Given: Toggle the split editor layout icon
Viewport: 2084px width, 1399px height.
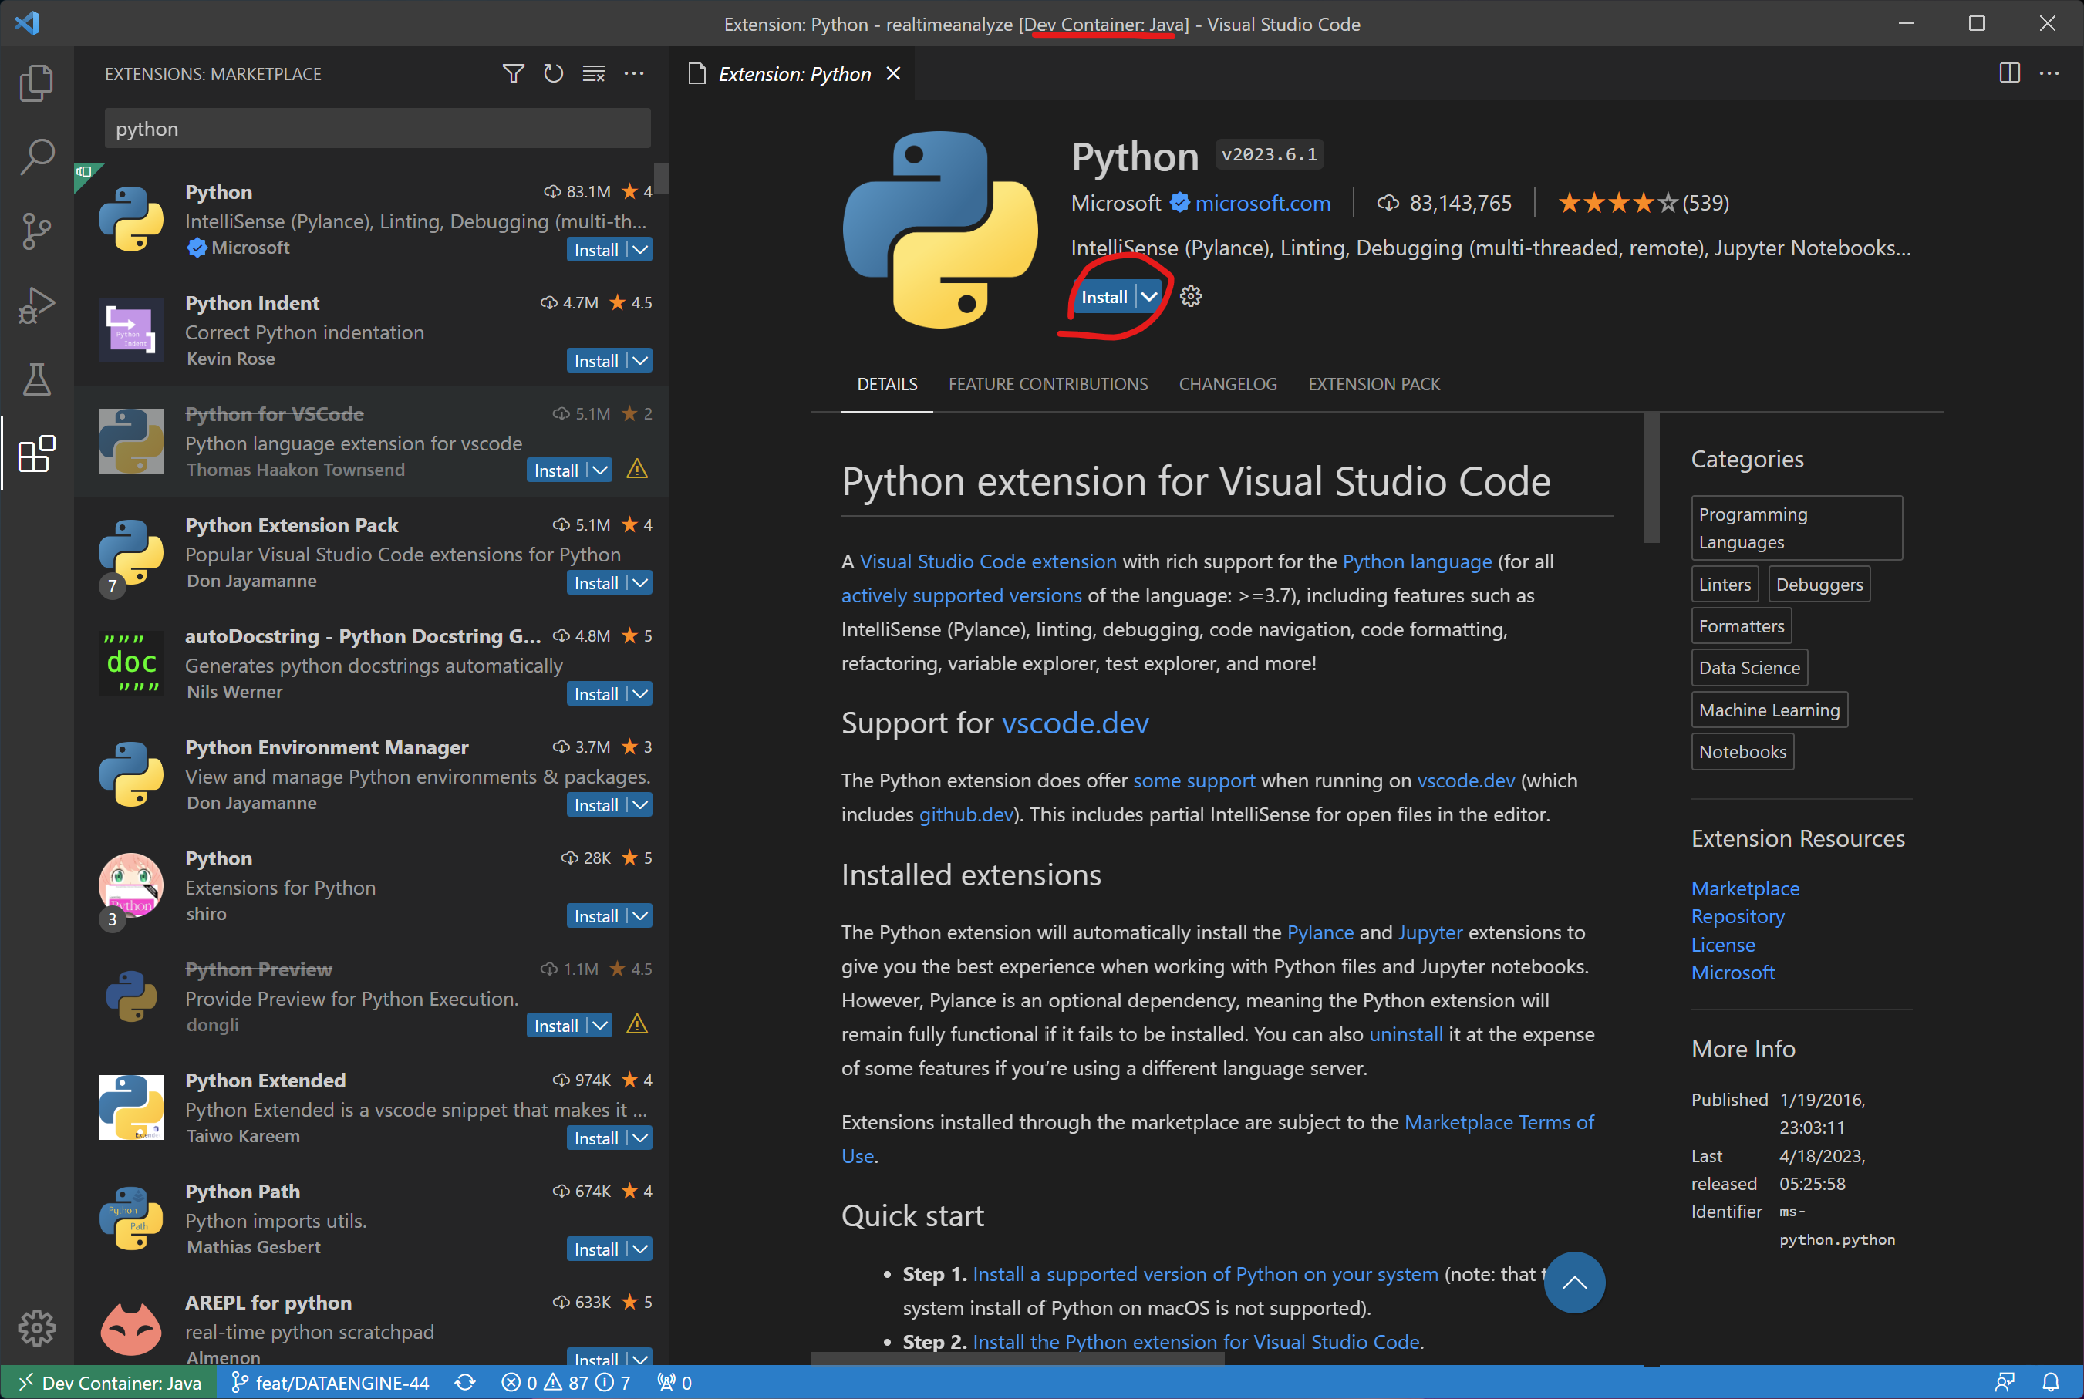Looking at the screenshot, I should 2009,73.
